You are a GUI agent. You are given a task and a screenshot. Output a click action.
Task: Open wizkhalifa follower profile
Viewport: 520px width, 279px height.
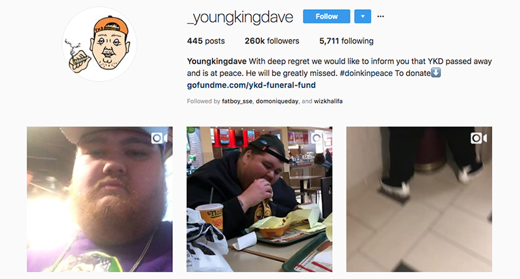328,101
